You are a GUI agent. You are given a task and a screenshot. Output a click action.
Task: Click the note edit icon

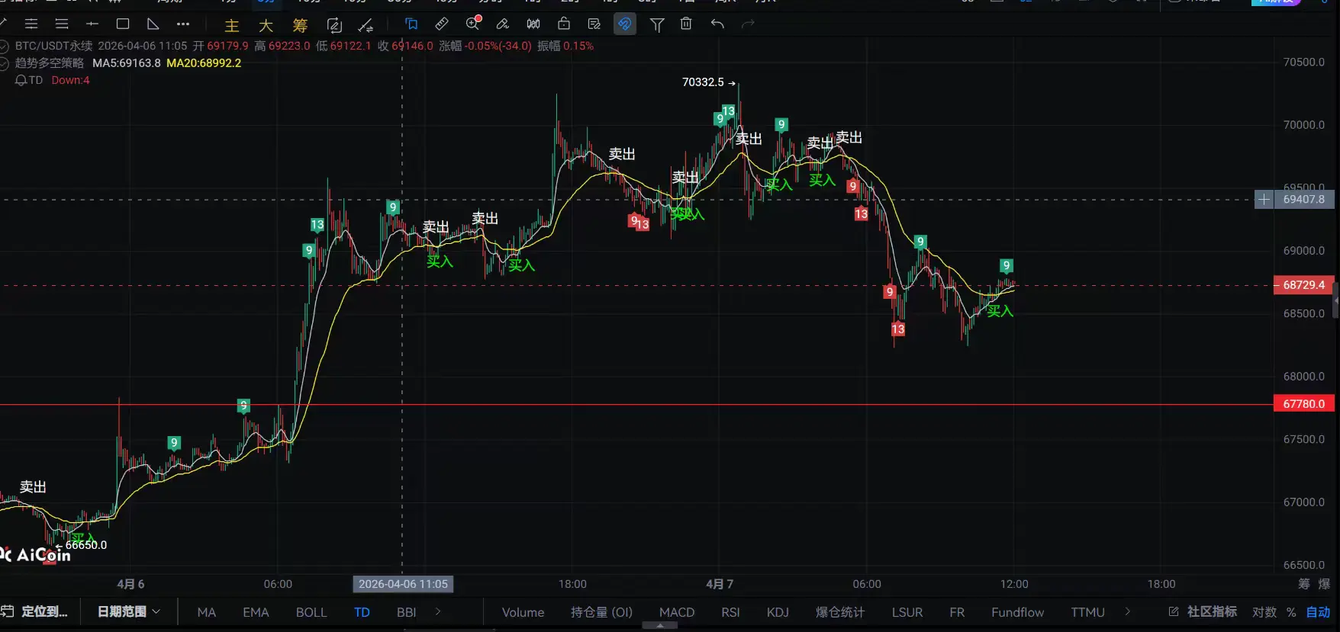coord(594,24)
